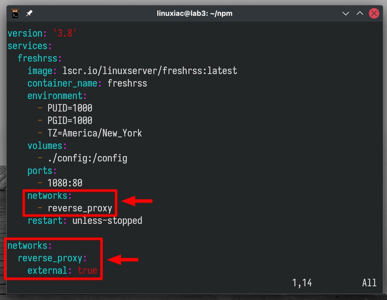The image size is (387, 300).
Task: Click the top-level networks: key at bottom
Action: click(x=30, y=245)
